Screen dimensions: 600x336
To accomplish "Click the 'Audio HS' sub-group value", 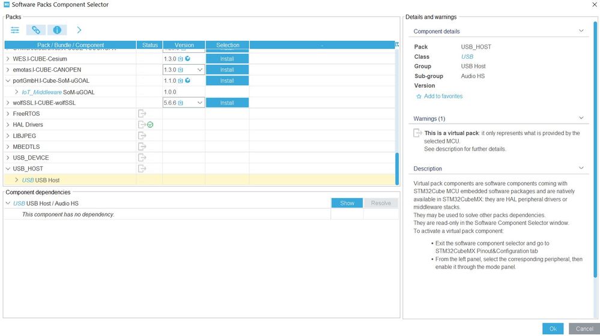I will [473, 76].
